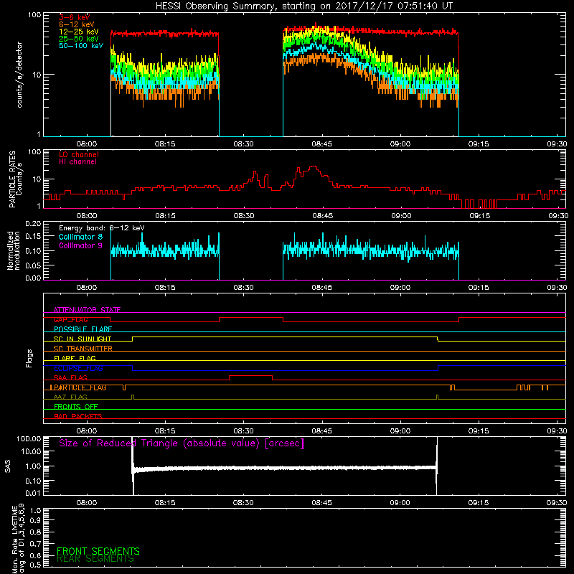574x574 pixels.
Task: Select the 3-6 keV legend label
Action: [75, 17]
